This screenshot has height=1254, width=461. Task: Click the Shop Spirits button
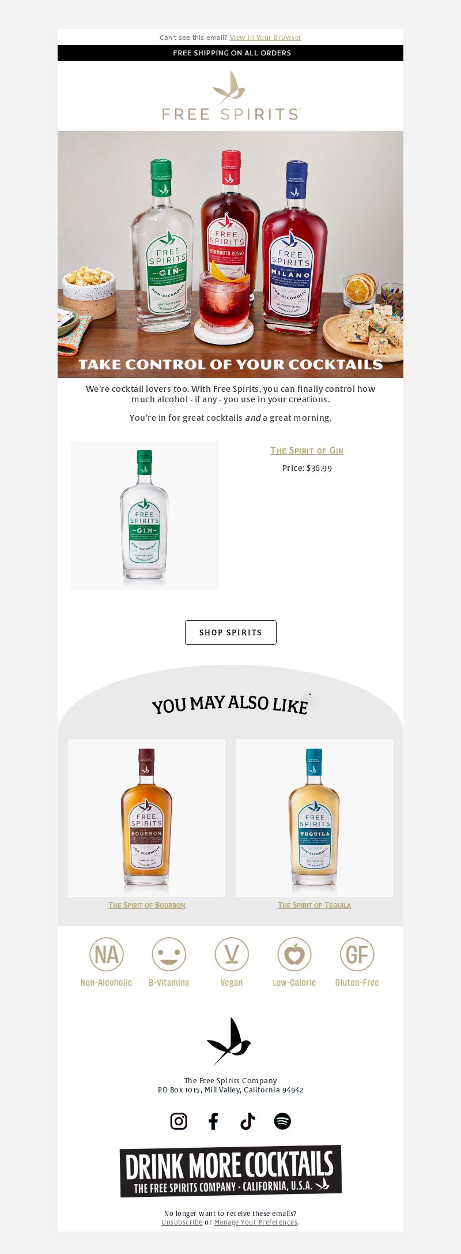click(231, 632)
